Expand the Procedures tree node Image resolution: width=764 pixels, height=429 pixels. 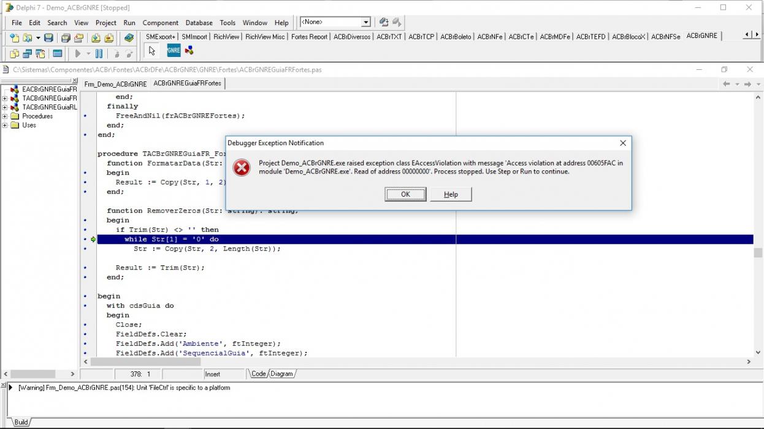pos(5,116)
